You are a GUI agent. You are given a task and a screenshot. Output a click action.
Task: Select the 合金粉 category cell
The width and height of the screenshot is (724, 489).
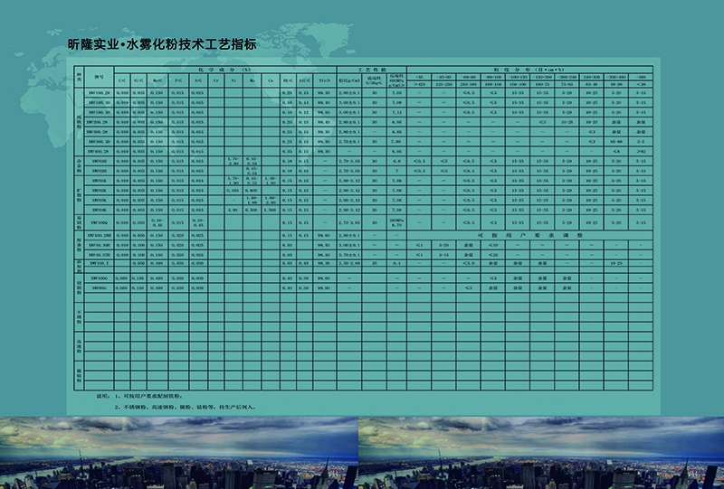point(79,165)
